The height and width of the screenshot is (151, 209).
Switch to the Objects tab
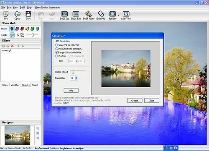pyautogui.click(x=25, y=85)
